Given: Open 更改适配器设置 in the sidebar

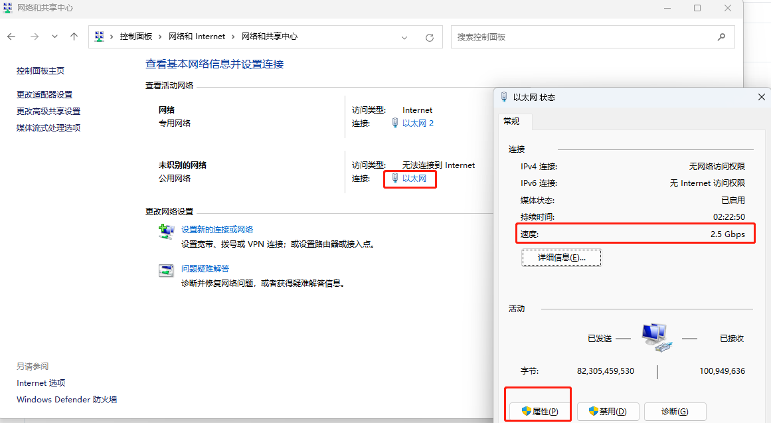Looking at the screenshot, I should click(44, 95).
